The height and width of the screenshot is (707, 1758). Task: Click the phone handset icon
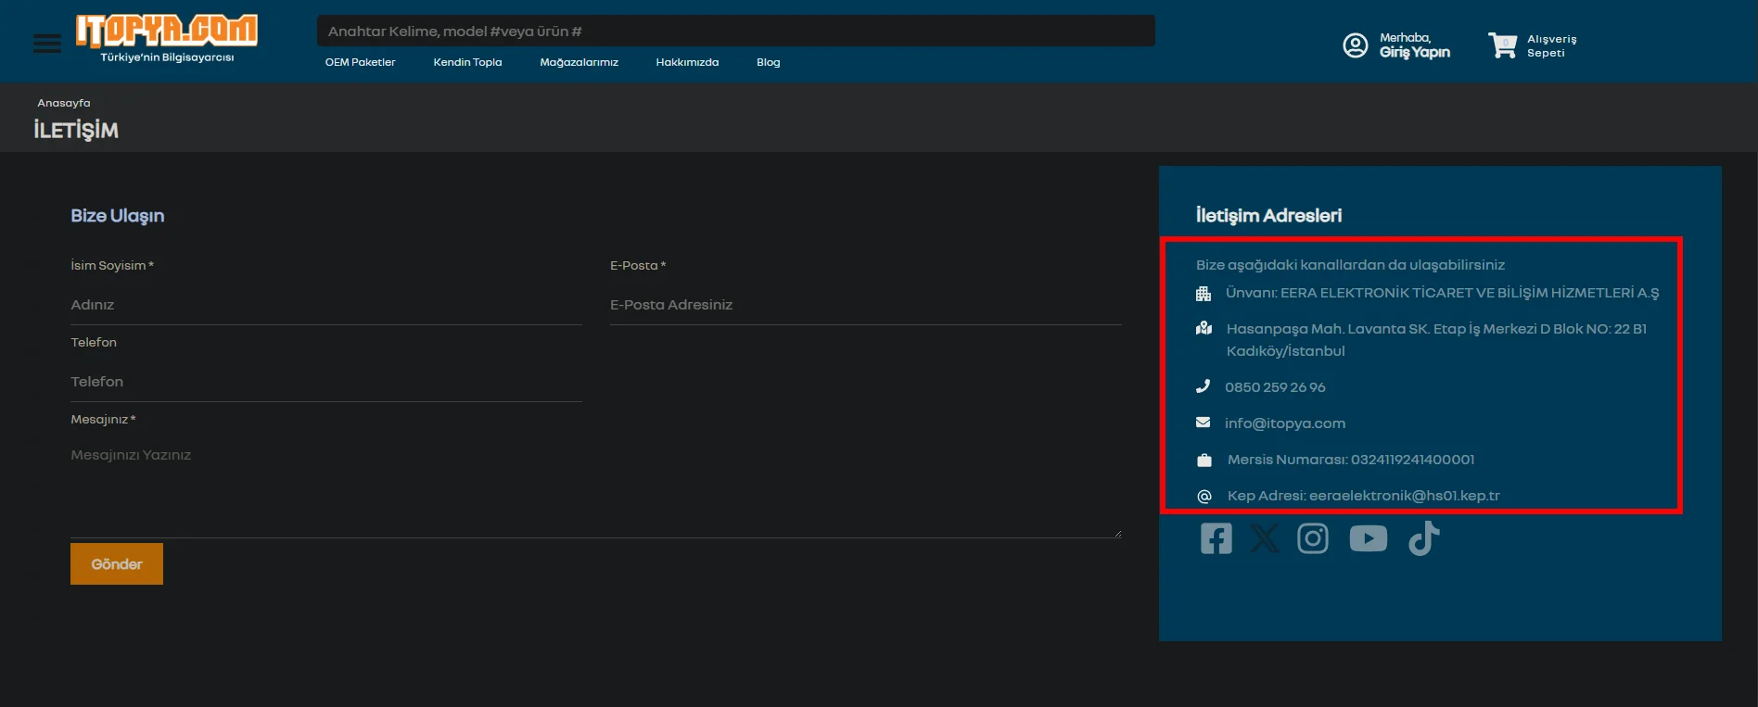coord(1203,386)
